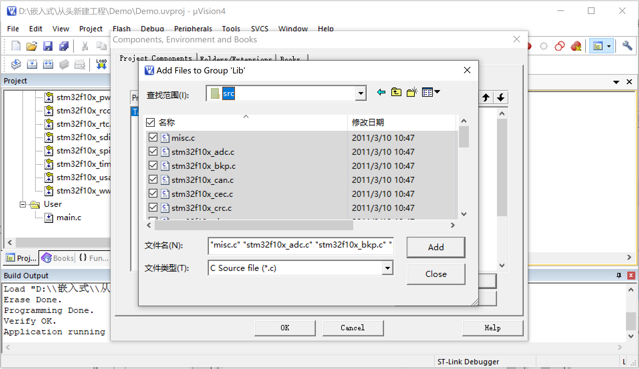
Task: Click the Cancel button
Action: coord(353,328)
